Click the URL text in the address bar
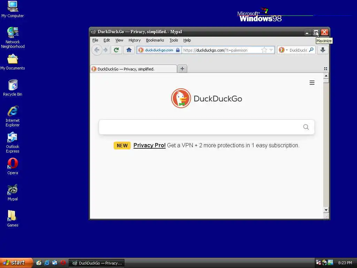The image size is (357, 268). point(215,50)
